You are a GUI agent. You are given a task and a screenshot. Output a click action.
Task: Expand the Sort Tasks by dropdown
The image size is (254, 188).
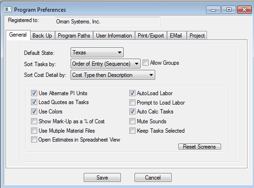pyautogui.click(x=105, y=64)
